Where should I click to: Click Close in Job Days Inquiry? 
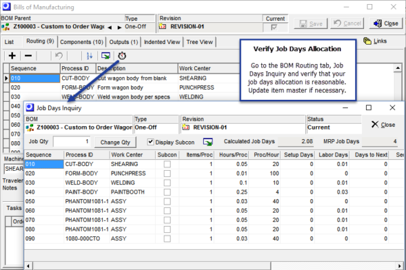(383, 125)
